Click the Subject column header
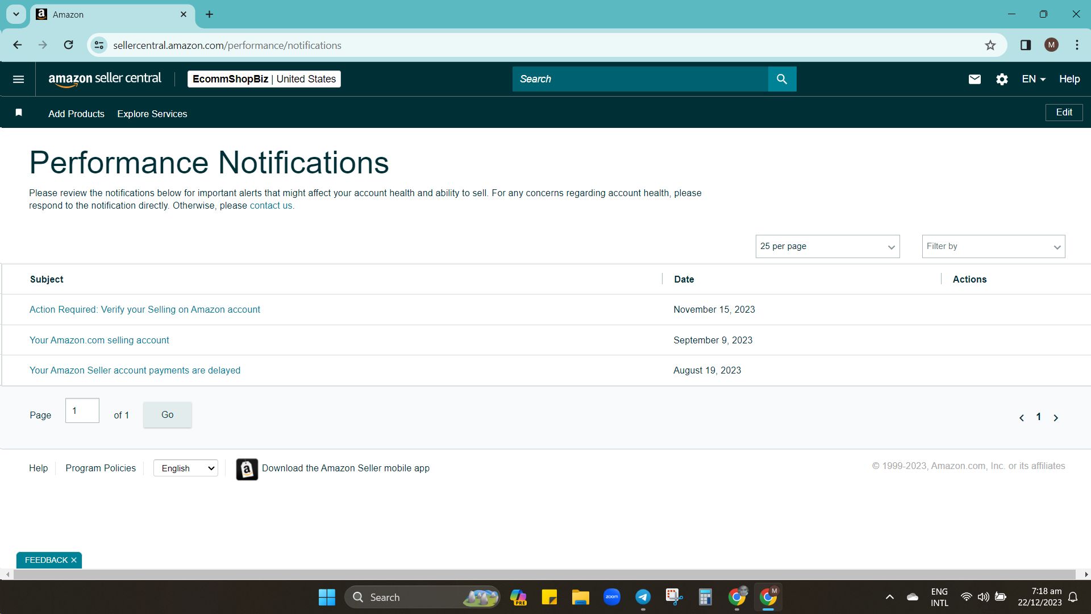 pos(47,279)
